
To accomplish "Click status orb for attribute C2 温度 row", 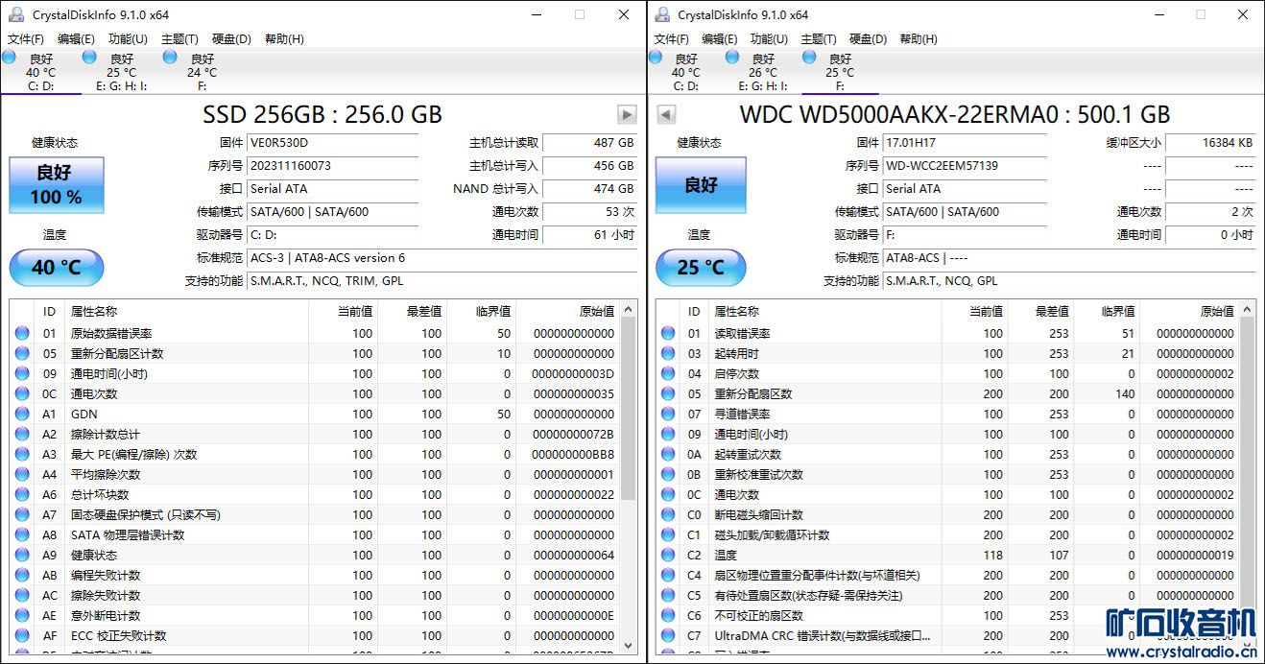I will (668, 556).
